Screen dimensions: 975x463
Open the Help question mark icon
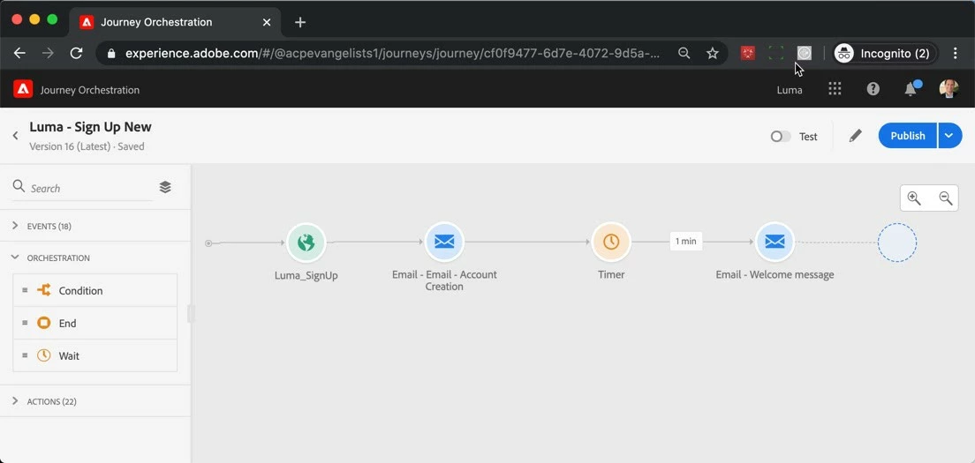click(873, 89)
